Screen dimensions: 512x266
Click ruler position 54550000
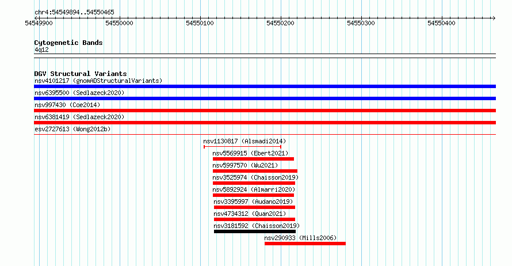pos(119,23)
